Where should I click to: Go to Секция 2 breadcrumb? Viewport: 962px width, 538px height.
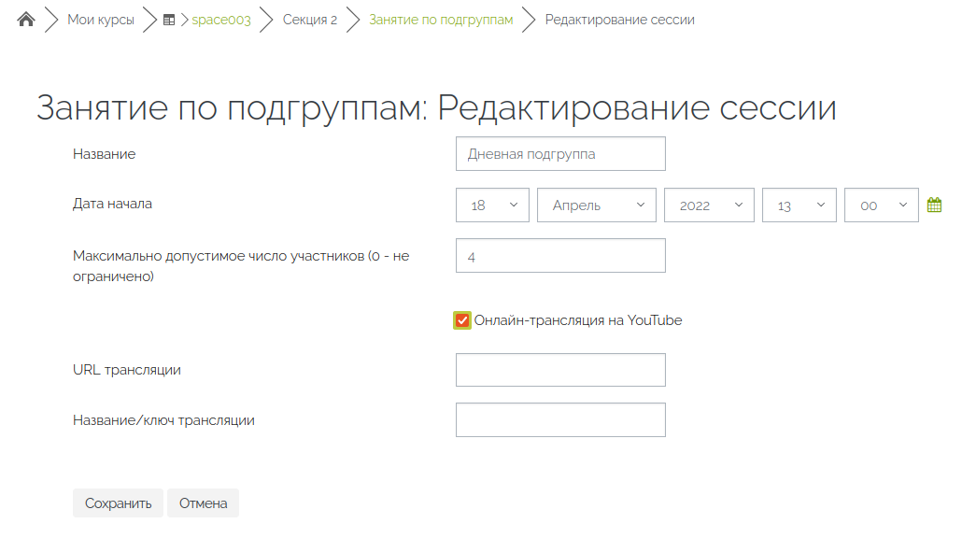310,20
